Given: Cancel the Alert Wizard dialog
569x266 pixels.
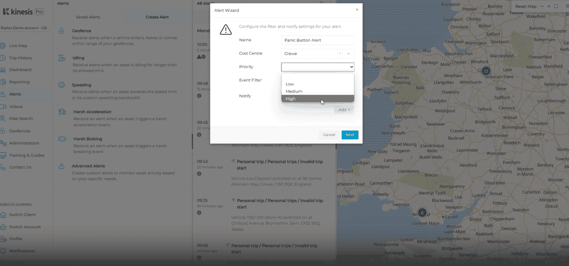Looking at the screenshot, I should (x=329, y=135).
